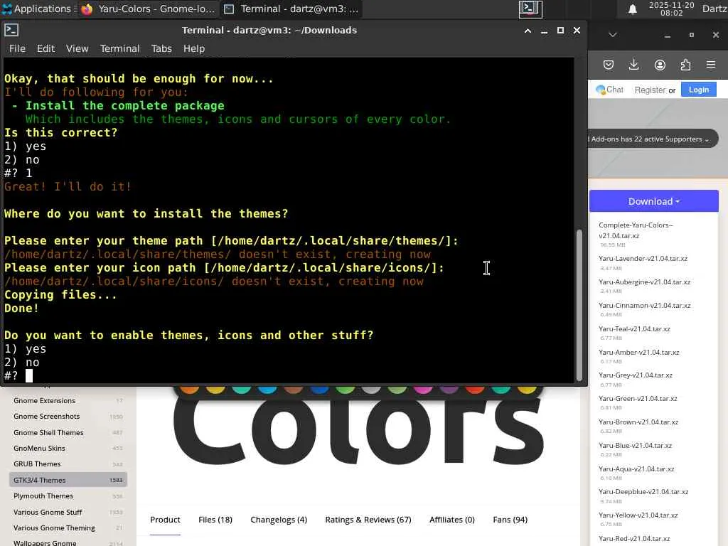Expand the Add-ons active Supporters dropdown
Viewport: 728px width, 546px height.
(x=650, y=139)
